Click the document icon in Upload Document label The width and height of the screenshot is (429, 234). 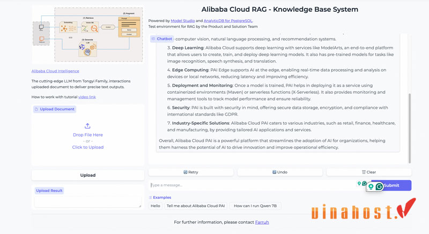(x=36, y=109)
